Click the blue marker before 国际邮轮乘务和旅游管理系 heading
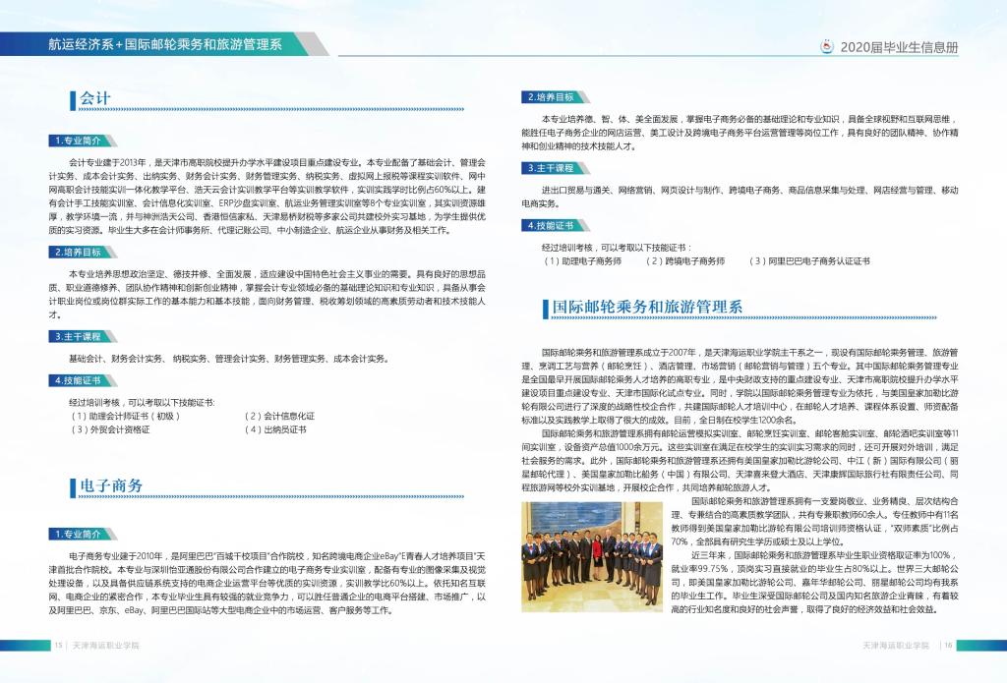Image resolution: width=1007 pixels, height=683 pixels. pyautogui.click(x=544, y=309)
